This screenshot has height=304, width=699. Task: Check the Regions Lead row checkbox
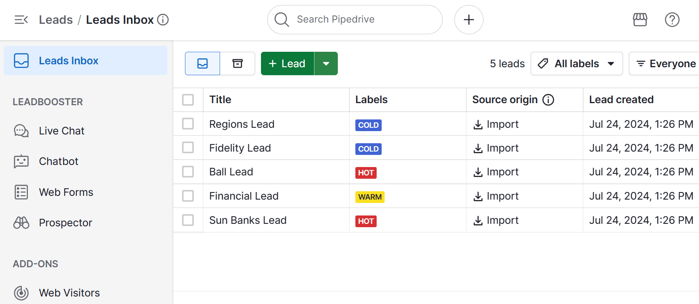tap(188, 124)
